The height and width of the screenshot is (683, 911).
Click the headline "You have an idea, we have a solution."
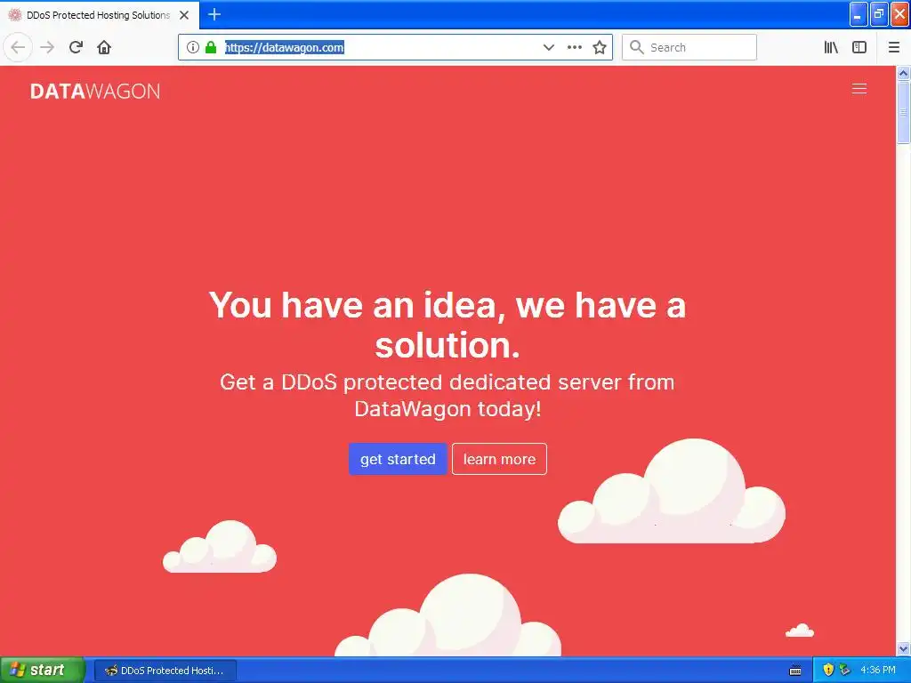447,325
